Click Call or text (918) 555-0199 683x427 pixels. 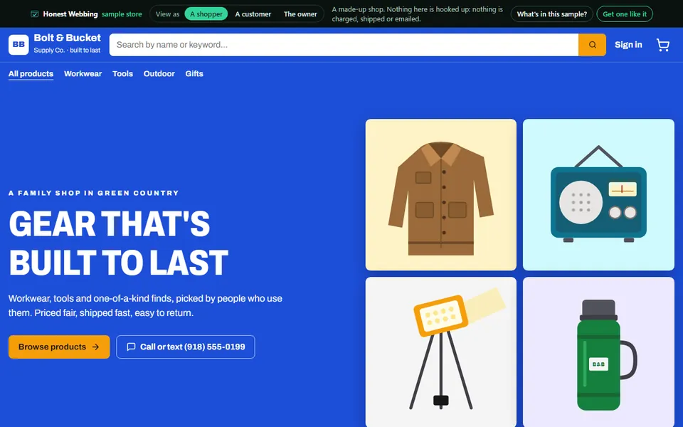(186, 347)
